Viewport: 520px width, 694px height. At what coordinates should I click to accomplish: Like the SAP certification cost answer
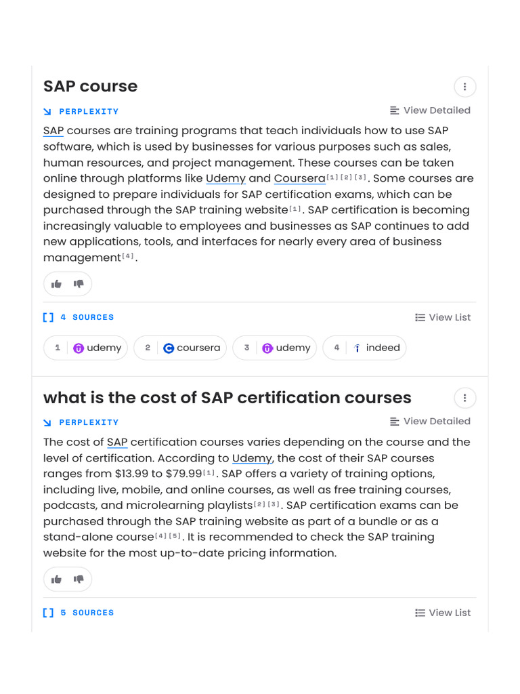pyautogui.click(x=56, y=579)
